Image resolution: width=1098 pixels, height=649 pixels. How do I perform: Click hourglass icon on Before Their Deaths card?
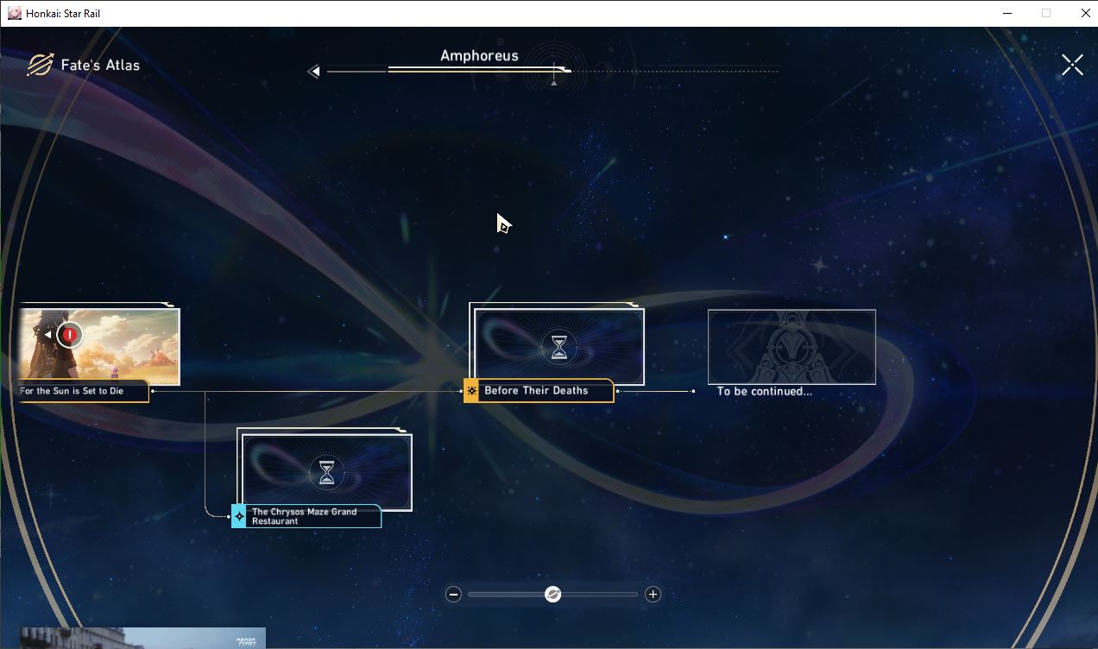[559, 347]
